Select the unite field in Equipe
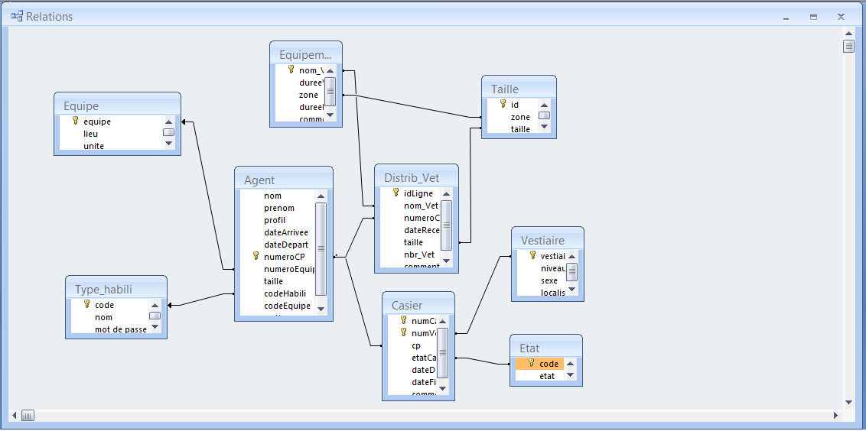Image resolution: width=866 pixels, height=431 pixels. pyautogui.click(x=94, y=146)
